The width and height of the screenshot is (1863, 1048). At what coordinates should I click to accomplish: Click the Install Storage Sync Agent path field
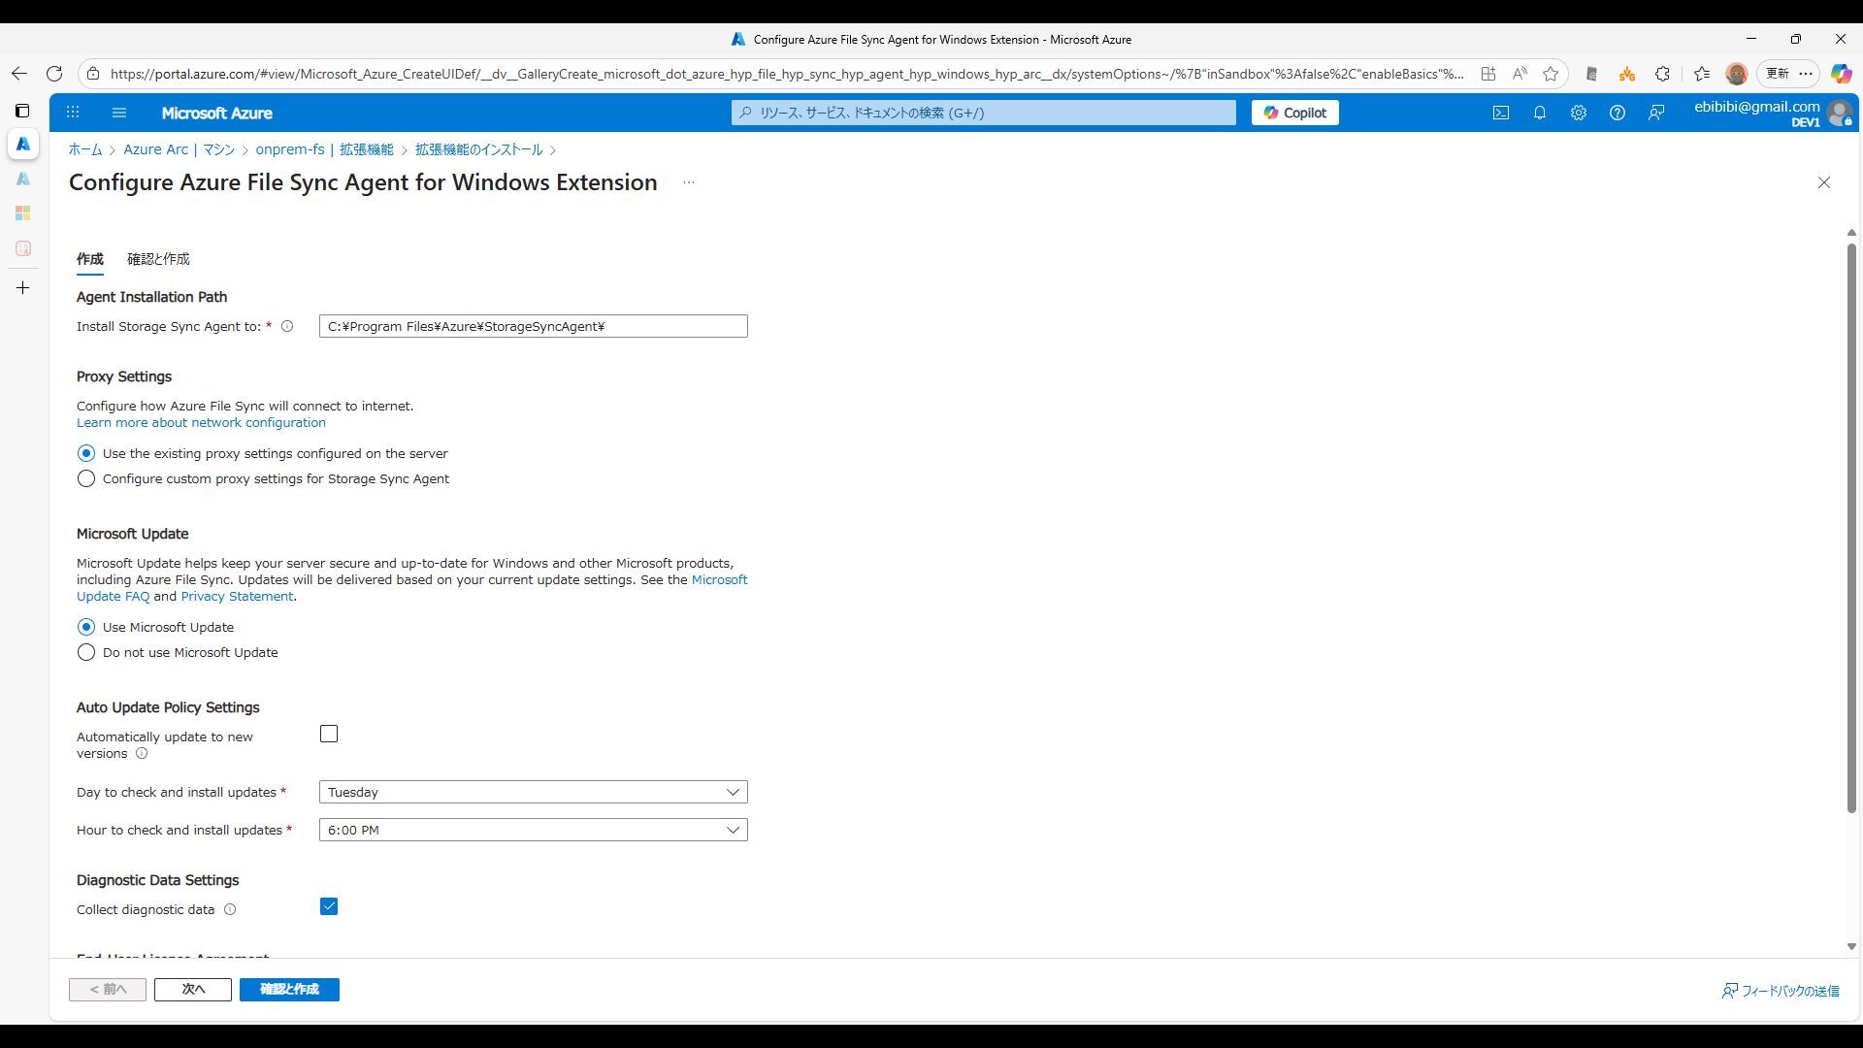pyautogui.click(x=534, y=327)
